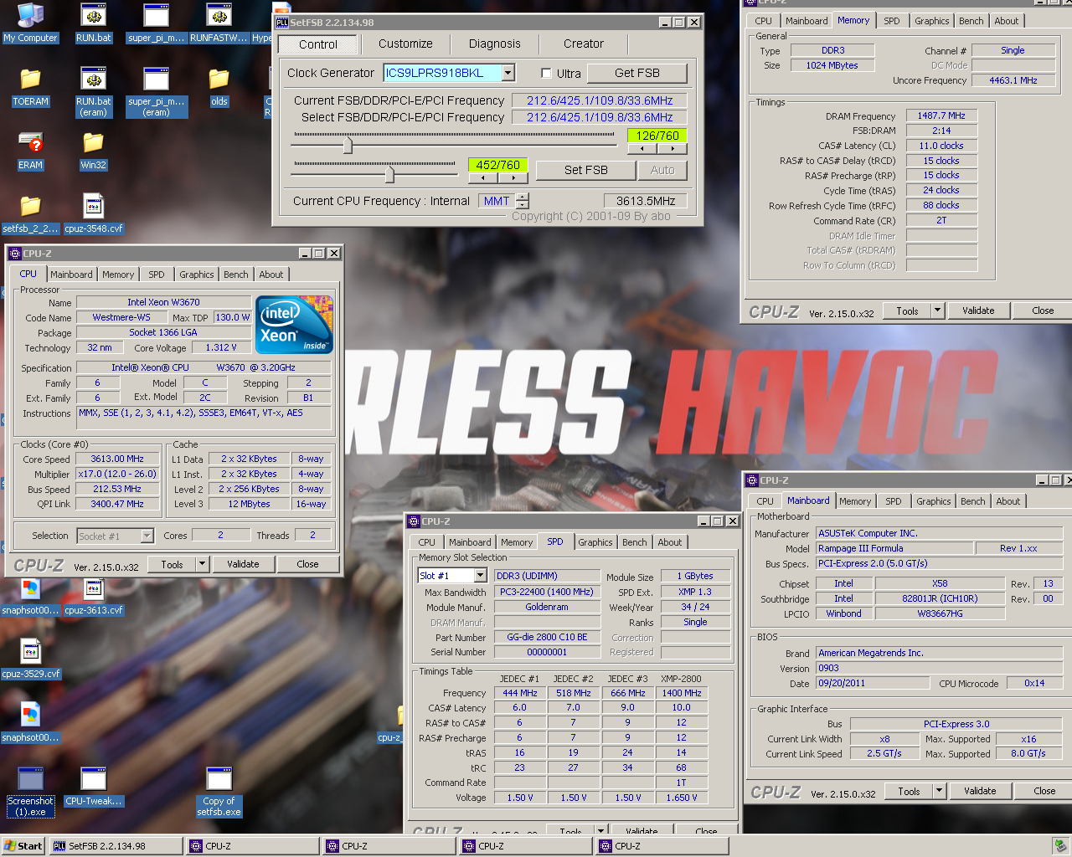Click the Get FSB button
The width and height of the screenshot is (1072, 857).
[x=637, y=73]
